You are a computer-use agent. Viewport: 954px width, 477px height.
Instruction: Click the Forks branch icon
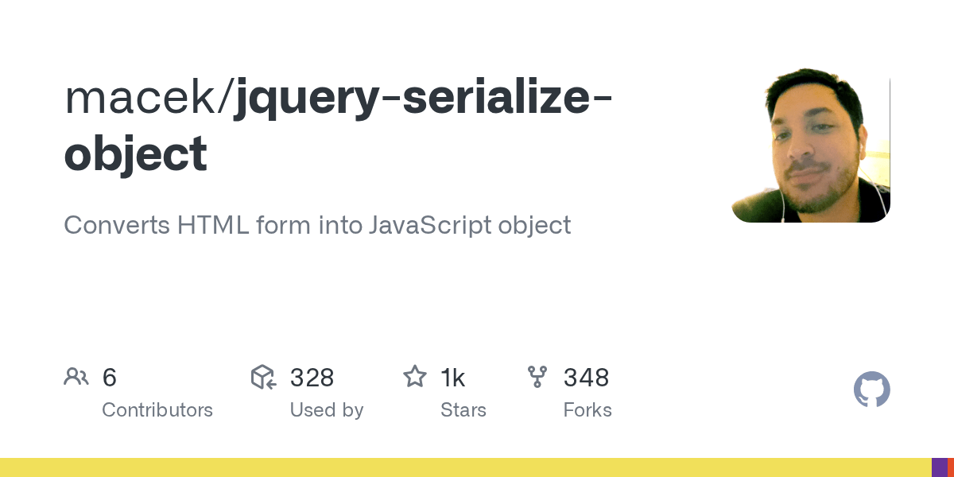(537, 377)
